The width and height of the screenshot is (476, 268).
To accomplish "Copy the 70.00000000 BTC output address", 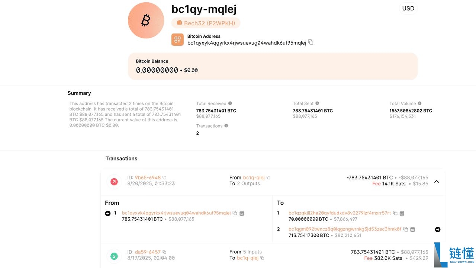I will 395,213.
